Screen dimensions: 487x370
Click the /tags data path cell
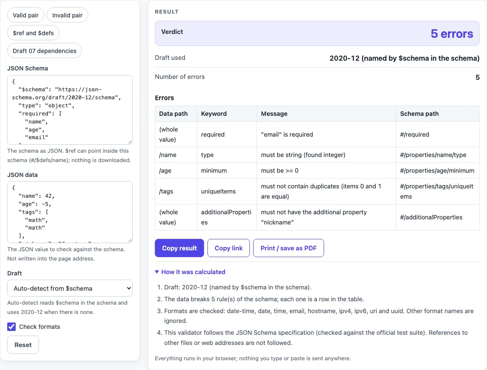pyautogui.click(x=176, y=191)
